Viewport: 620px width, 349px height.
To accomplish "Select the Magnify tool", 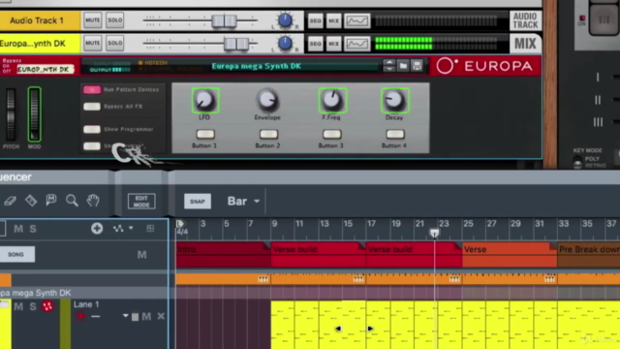I will (x=72, y=201).
